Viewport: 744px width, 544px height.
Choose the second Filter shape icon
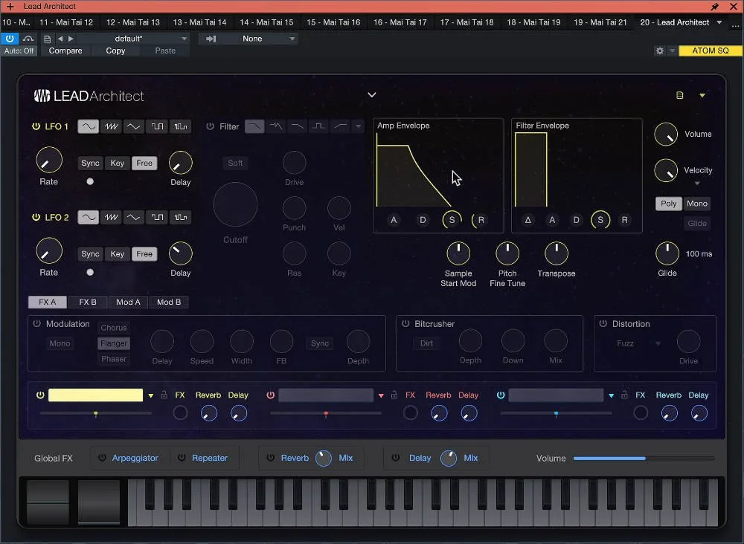pyautogui.click(x=276, y=126)
